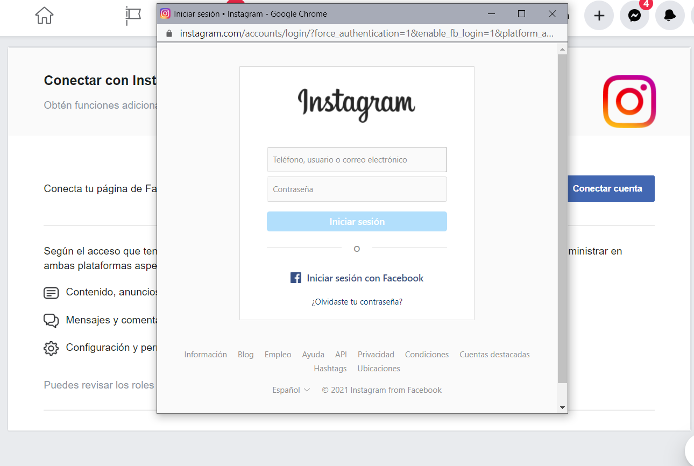The height and width of the screenshot is (466, 694).
Task: Open the Hashtags footer link
Action: tap(330, 369)
